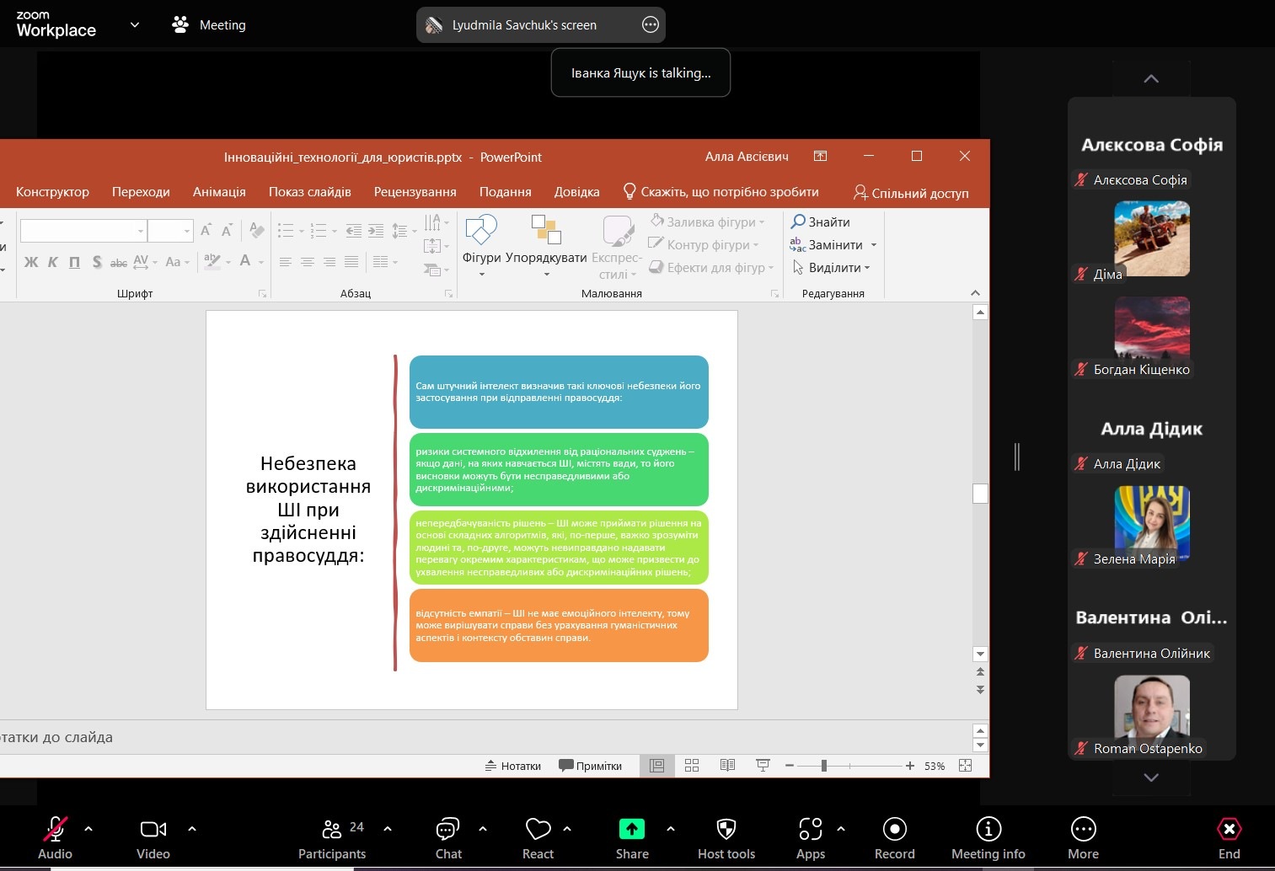Unmute microphone via Audio button

(56, 830)
